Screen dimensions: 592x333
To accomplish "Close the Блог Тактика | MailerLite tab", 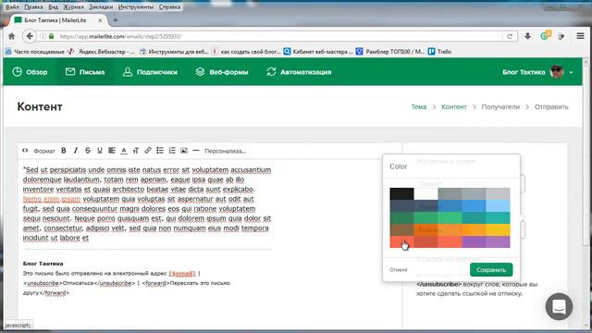I will [100, 20].
